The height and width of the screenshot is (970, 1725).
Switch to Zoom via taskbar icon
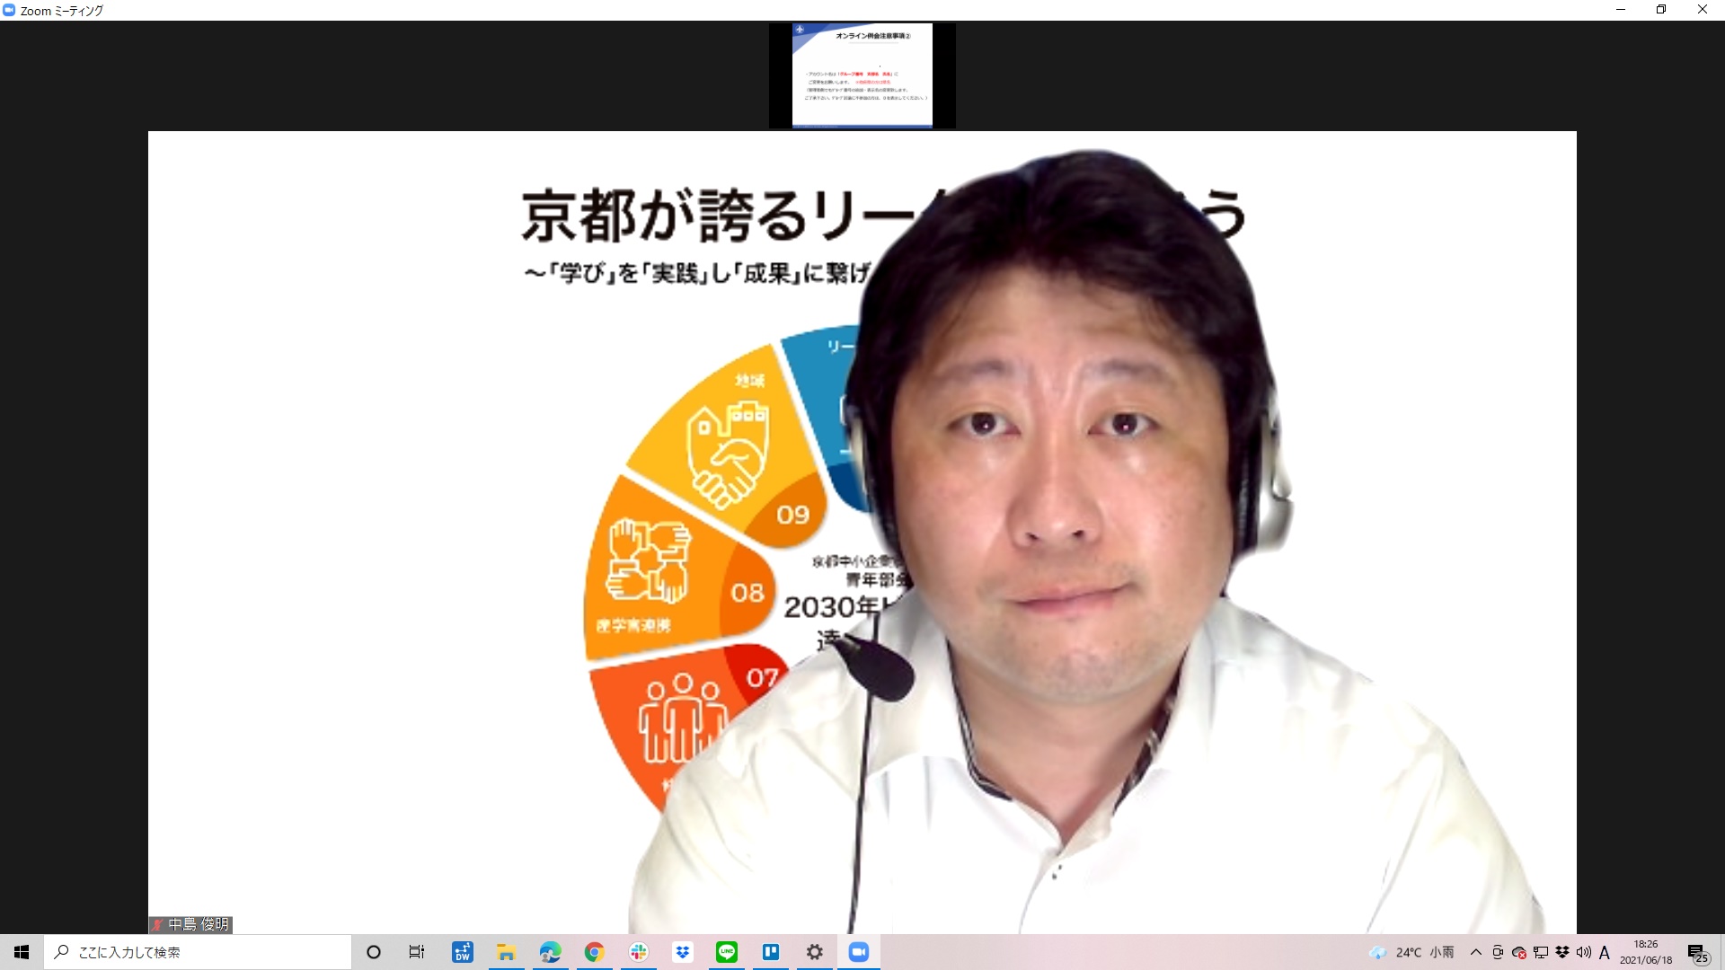858,952
